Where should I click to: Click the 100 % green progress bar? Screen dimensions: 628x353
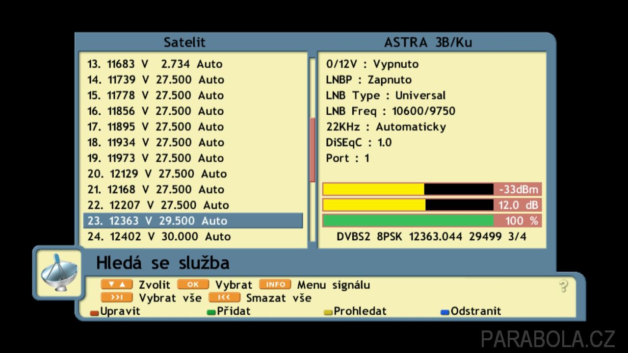pos(432,221)
